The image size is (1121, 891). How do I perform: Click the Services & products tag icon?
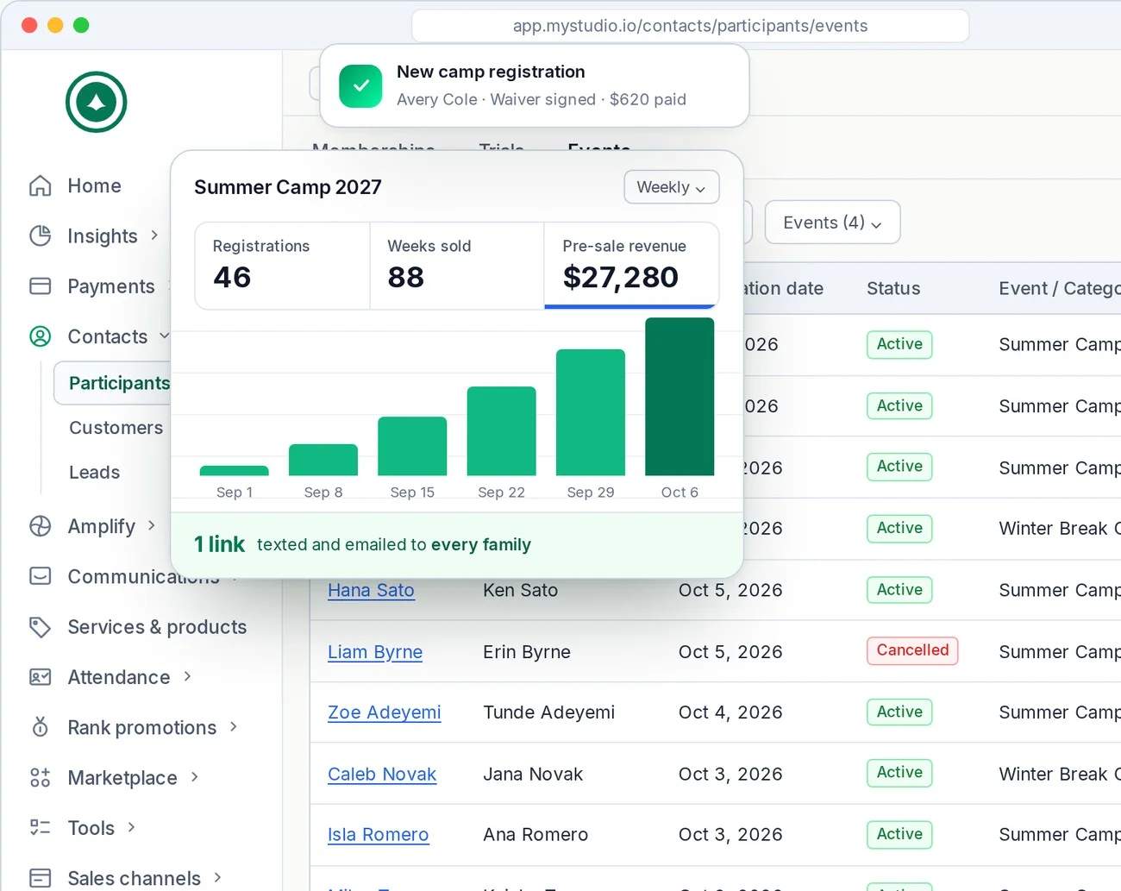point(41,626)
